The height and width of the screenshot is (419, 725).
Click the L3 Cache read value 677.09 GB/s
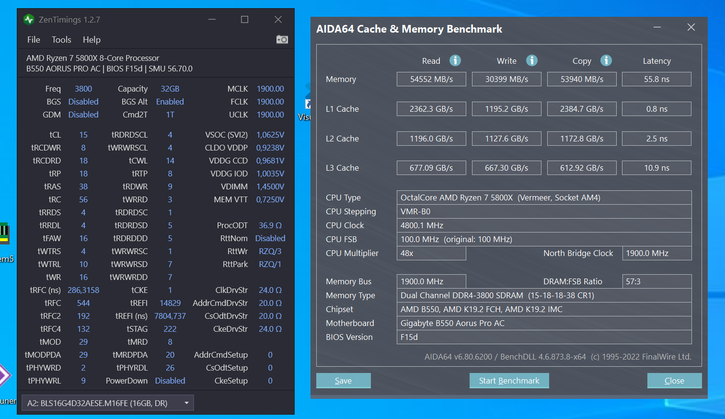431,168
